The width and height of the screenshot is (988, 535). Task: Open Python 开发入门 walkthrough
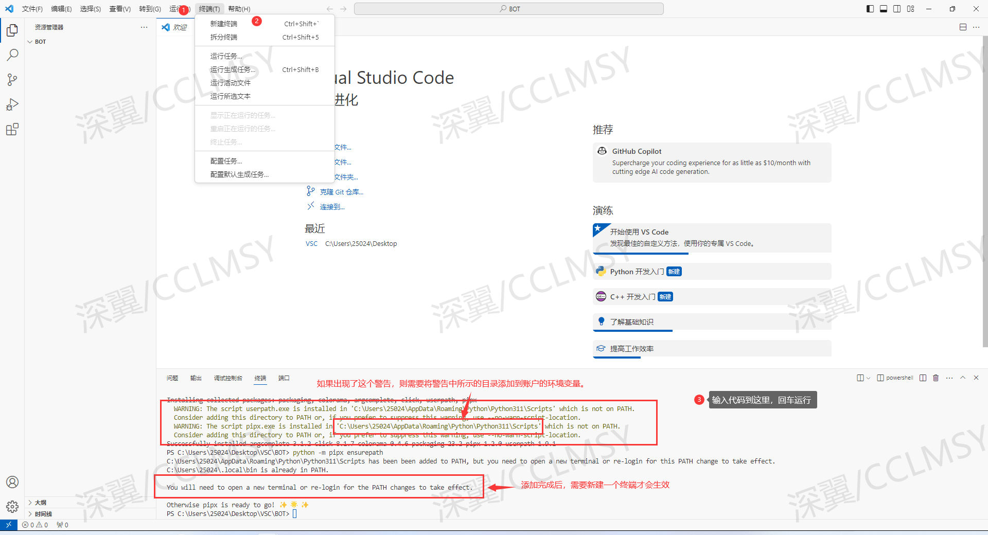click(x=712, y=272)
